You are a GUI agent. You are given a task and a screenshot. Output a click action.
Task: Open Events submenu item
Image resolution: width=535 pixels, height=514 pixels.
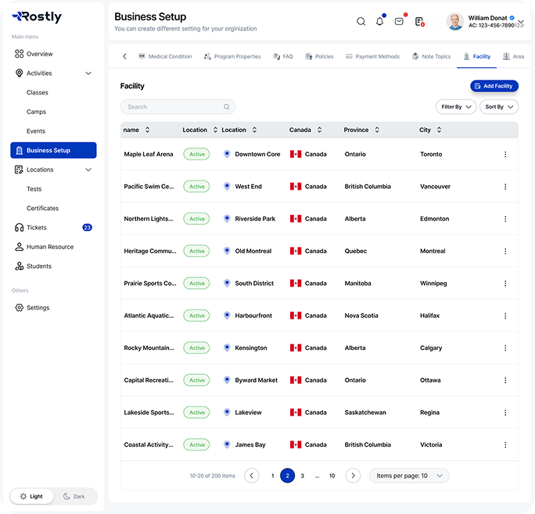(x=36, y=131)
